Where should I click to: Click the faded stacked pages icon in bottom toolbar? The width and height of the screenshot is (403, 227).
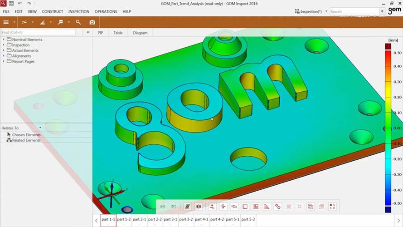click(321, 207)
